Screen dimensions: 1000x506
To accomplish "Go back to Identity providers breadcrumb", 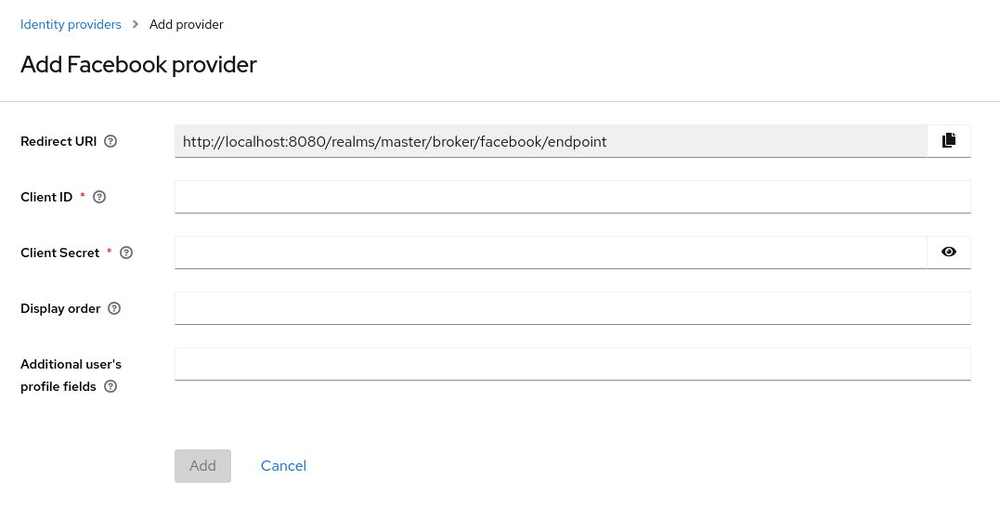I will tap(71, 24).
